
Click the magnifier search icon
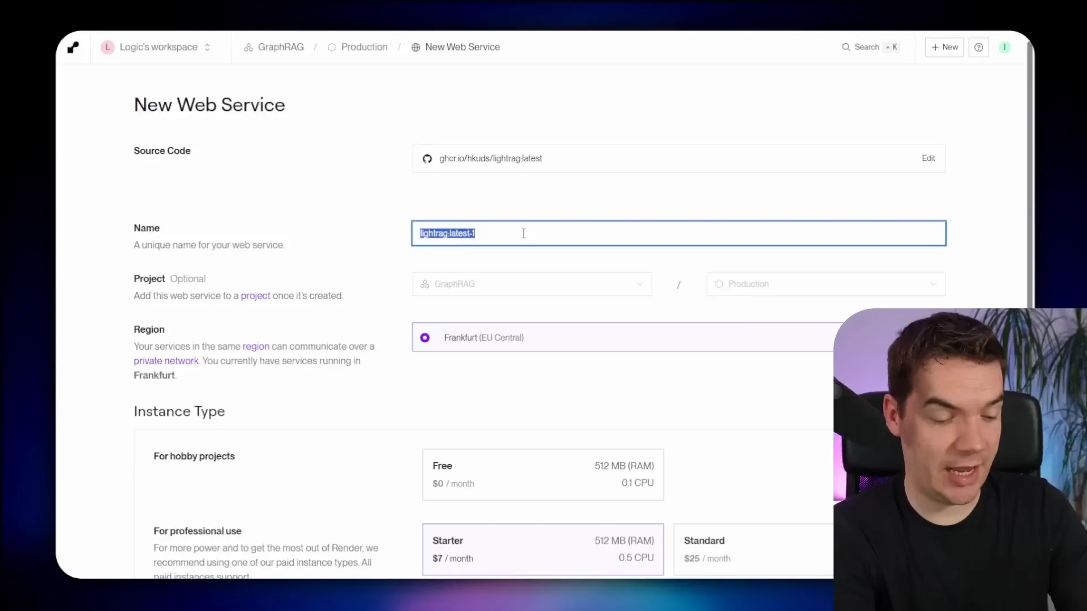click(x=846, y=47)
